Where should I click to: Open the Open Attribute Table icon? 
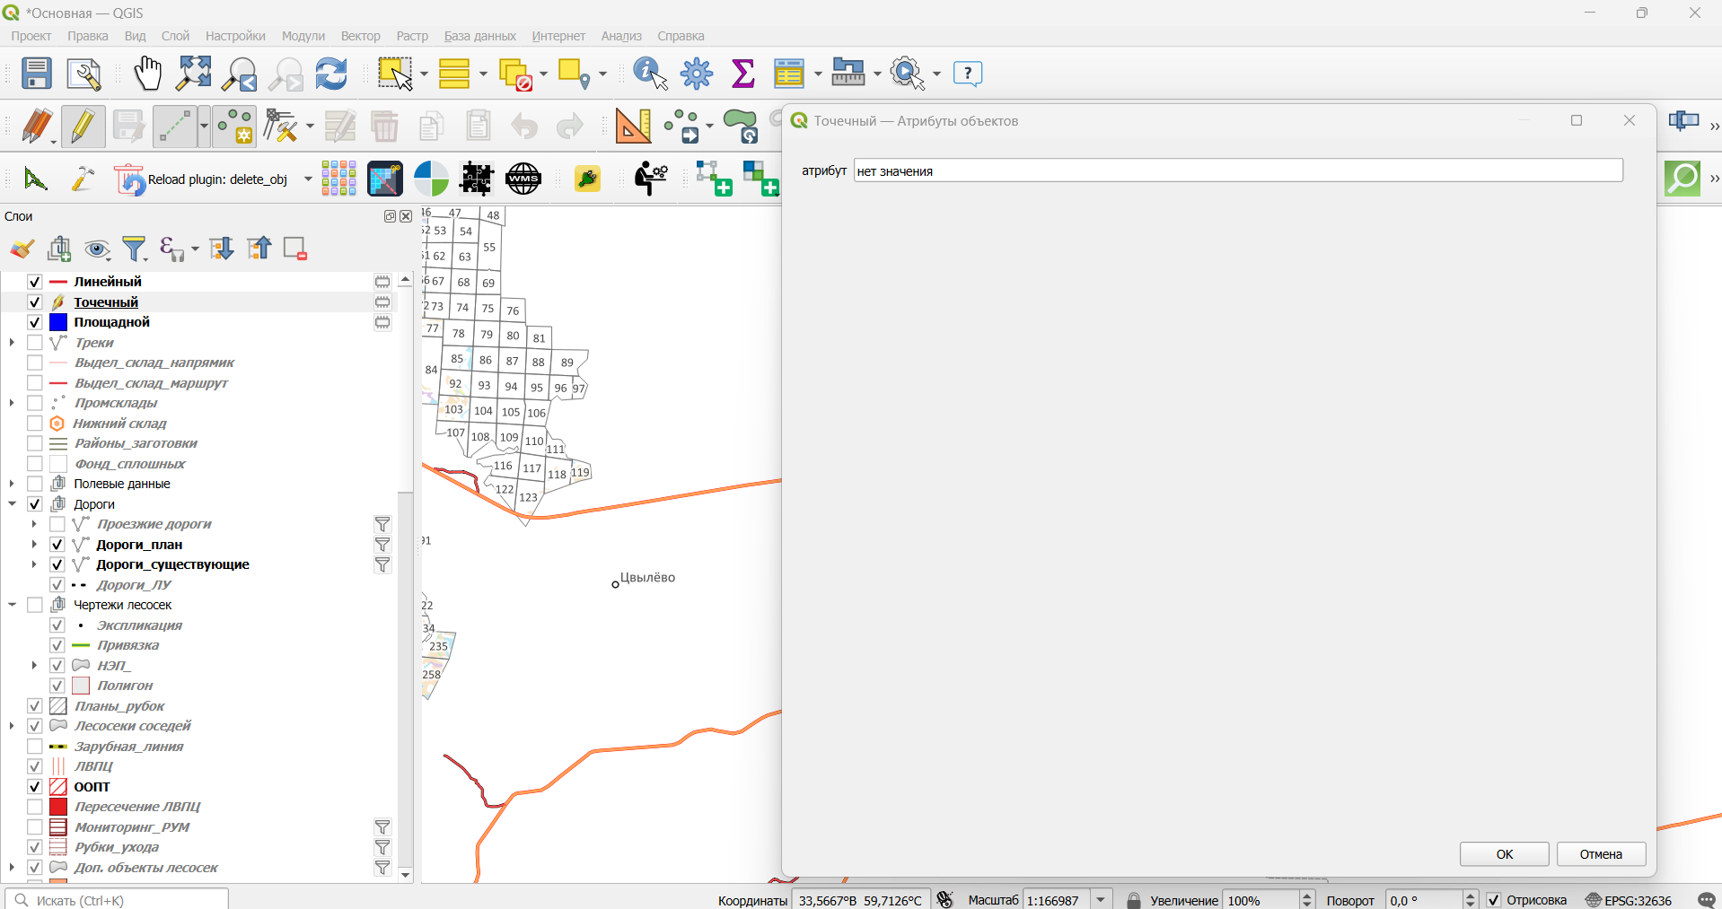790,74
